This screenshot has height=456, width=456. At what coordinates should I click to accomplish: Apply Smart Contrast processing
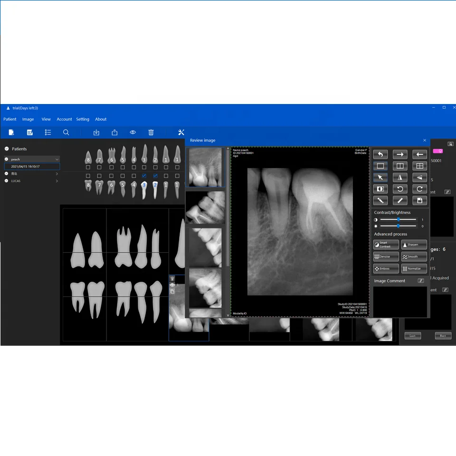pos(386,245)
